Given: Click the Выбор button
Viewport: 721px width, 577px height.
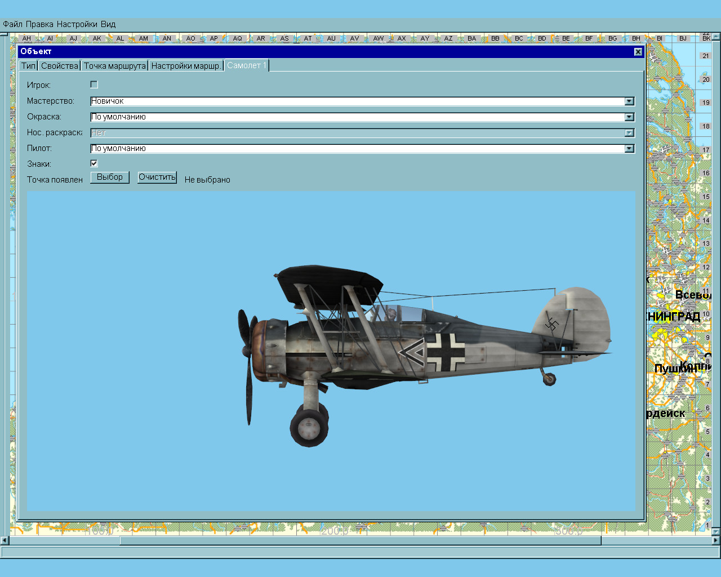Looking at the screenshot, I should [x=110, y=177].
